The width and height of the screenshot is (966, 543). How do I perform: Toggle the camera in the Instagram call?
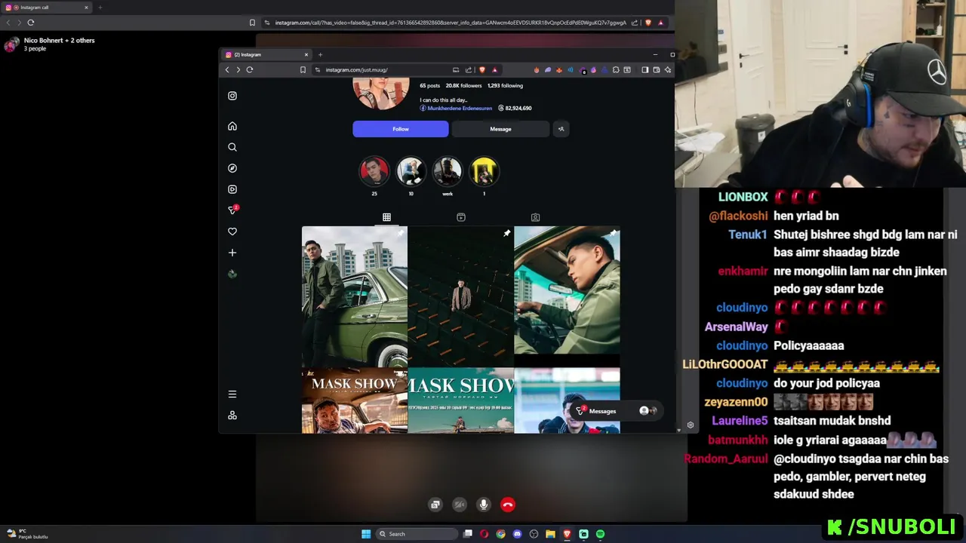pyautogui.click(x=460, y=505)
